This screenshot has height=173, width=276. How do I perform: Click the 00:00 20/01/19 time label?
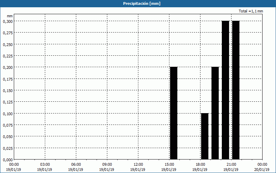pyautogui.click(x=262, y=167)
